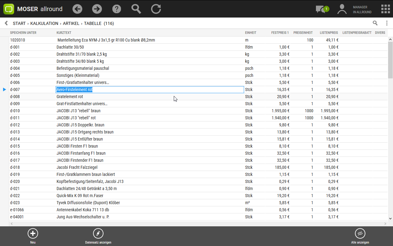Screen dimensions: 393x246
Task: Open the help question mark icon
Action: [x=117, y=9]
